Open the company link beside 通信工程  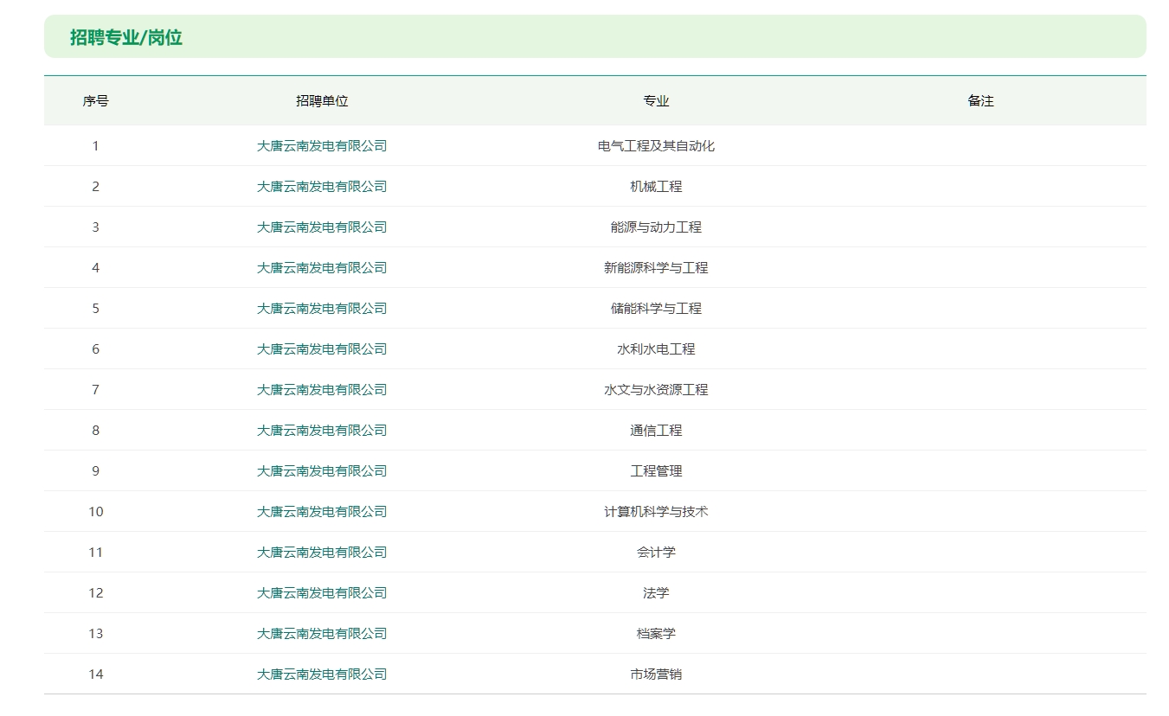321,431
